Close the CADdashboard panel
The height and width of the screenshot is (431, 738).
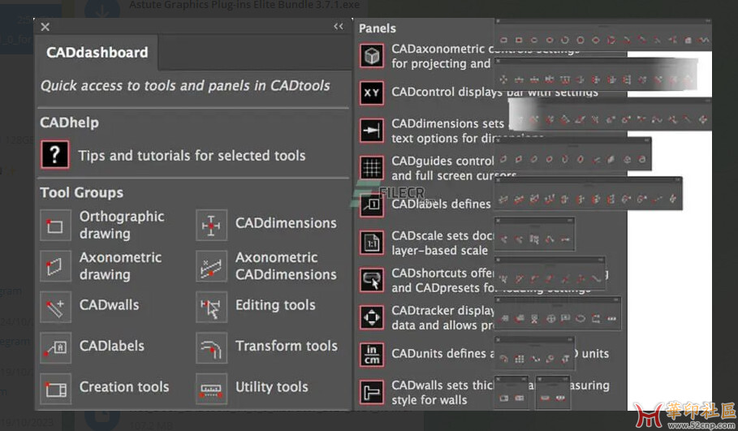(45, 27)
